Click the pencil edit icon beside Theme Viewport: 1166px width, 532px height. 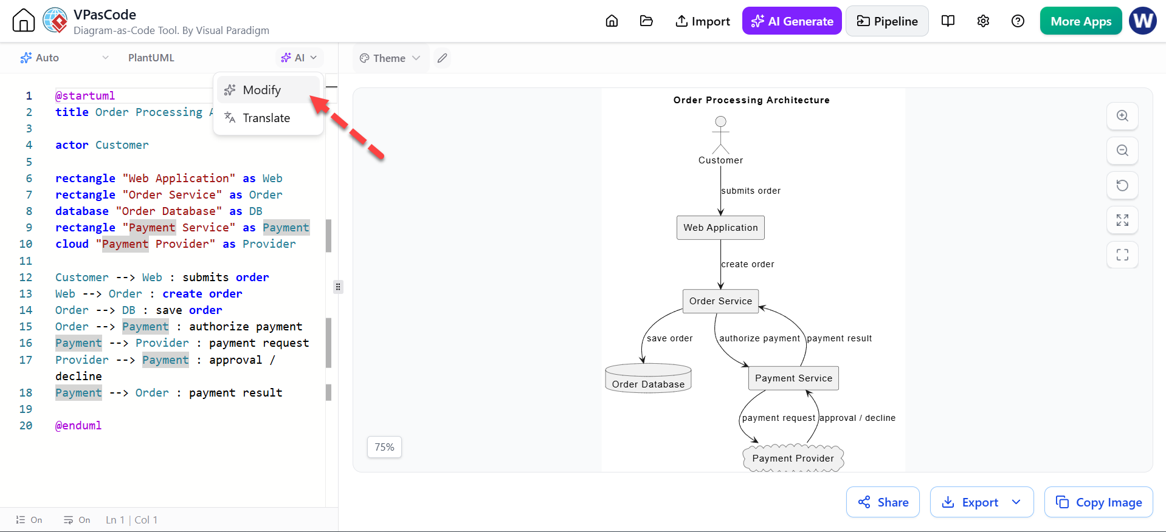[x=443, y=58]
